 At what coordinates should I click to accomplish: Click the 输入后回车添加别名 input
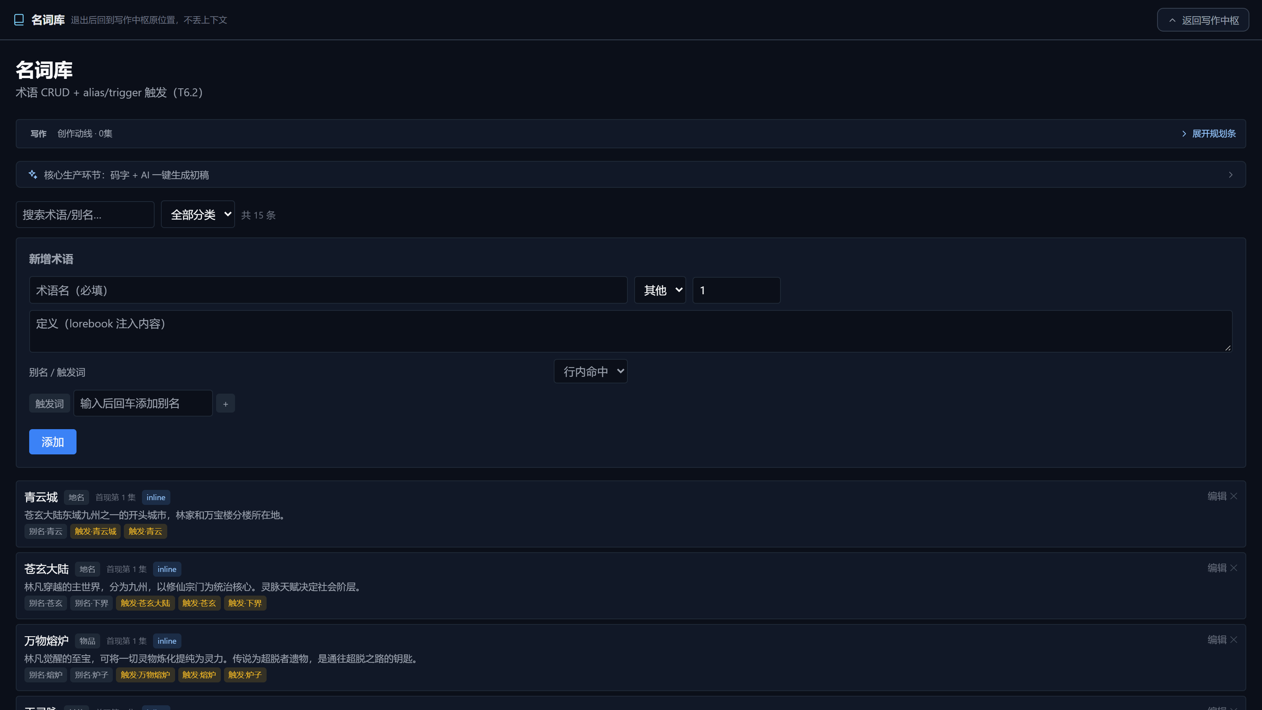coord(143,403)
